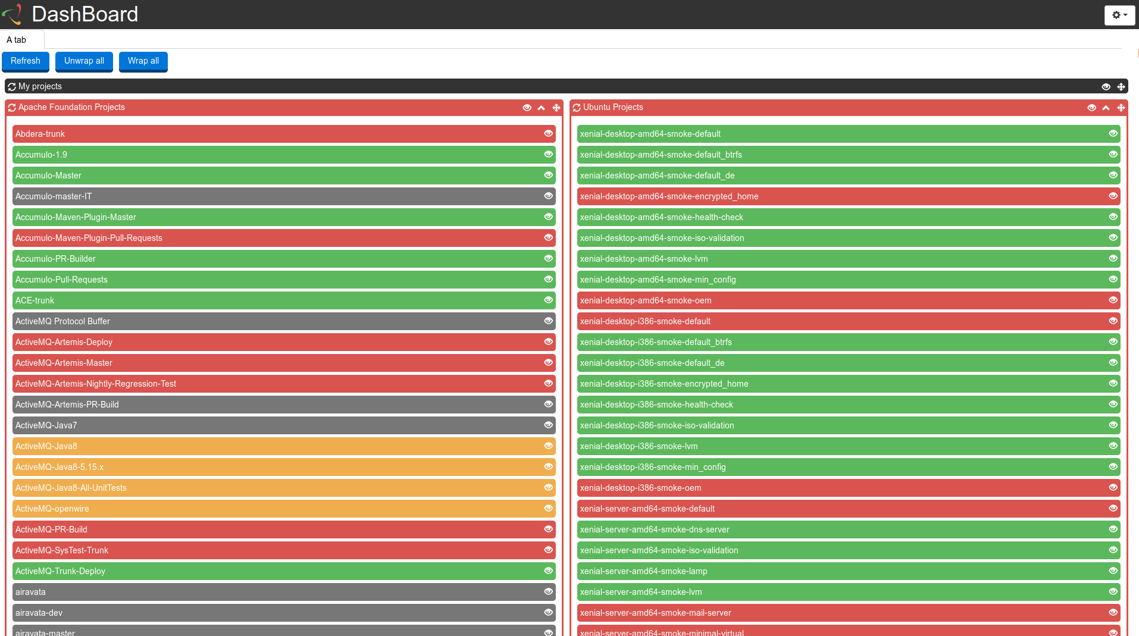Image resolution: width=1139 pixels, height=636 pixels.
Task: Select ActiveMQ-Java8-5.15.x row
Action: (x=284, y=467)
